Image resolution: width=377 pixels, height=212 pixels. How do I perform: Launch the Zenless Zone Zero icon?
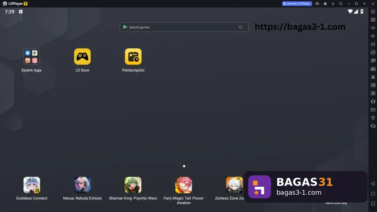pyautogui.click(x=234, y=185)
